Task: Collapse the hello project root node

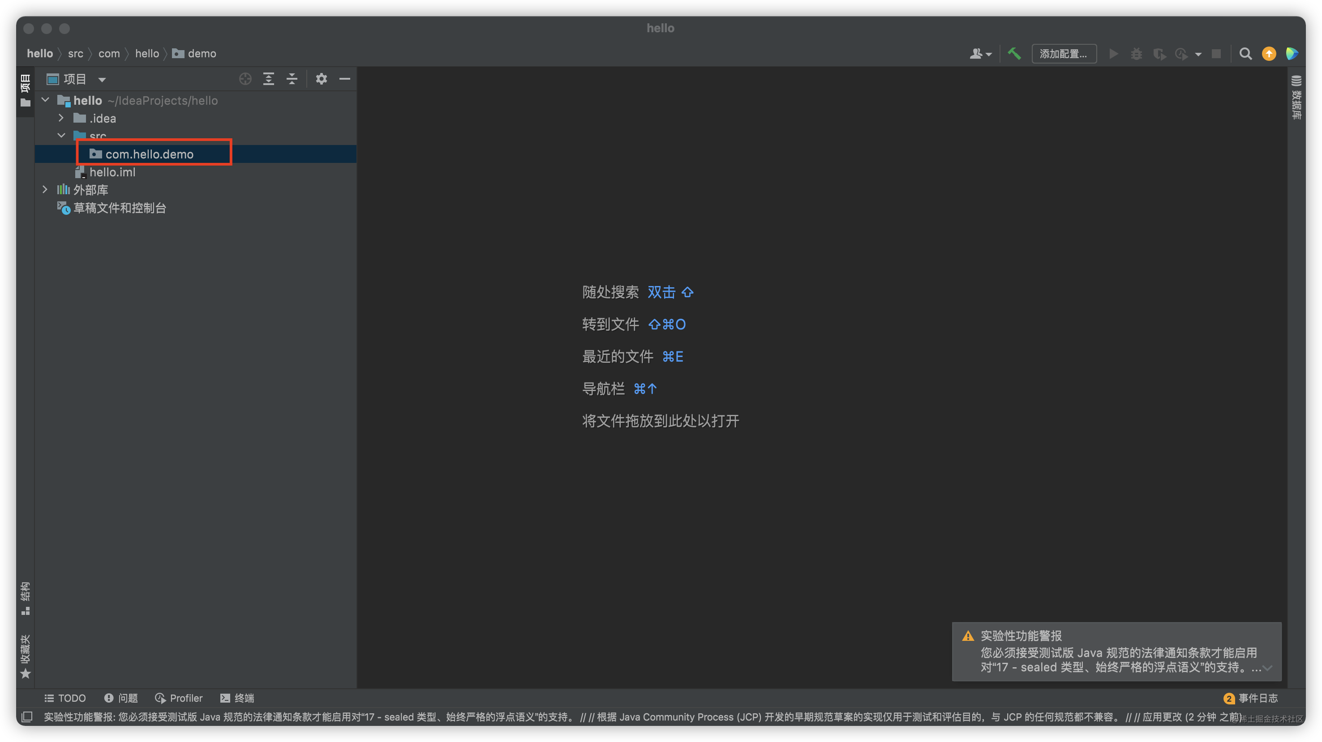Action: tap(45, 100)
